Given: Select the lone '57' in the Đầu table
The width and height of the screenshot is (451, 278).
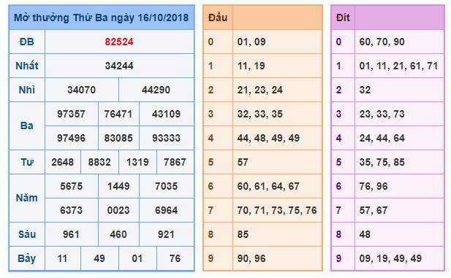Looking at the screenshot, I should pyautogui.click(x=243, y=162).
